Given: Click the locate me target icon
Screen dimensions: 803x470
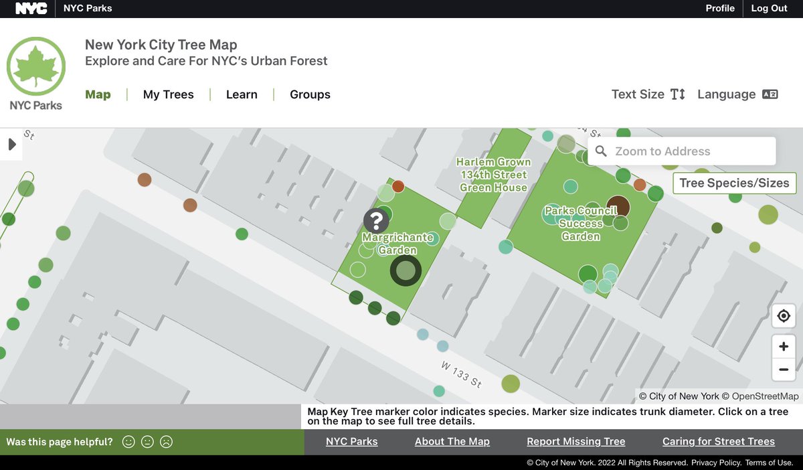Looking at the screenshot, I should (x=784, y=316).
